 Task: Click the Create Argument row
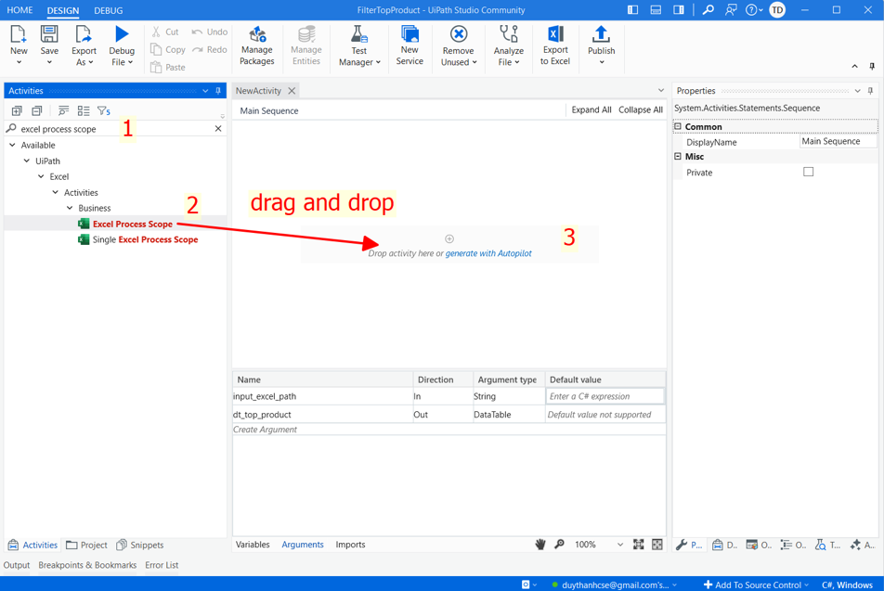(448, 430)
